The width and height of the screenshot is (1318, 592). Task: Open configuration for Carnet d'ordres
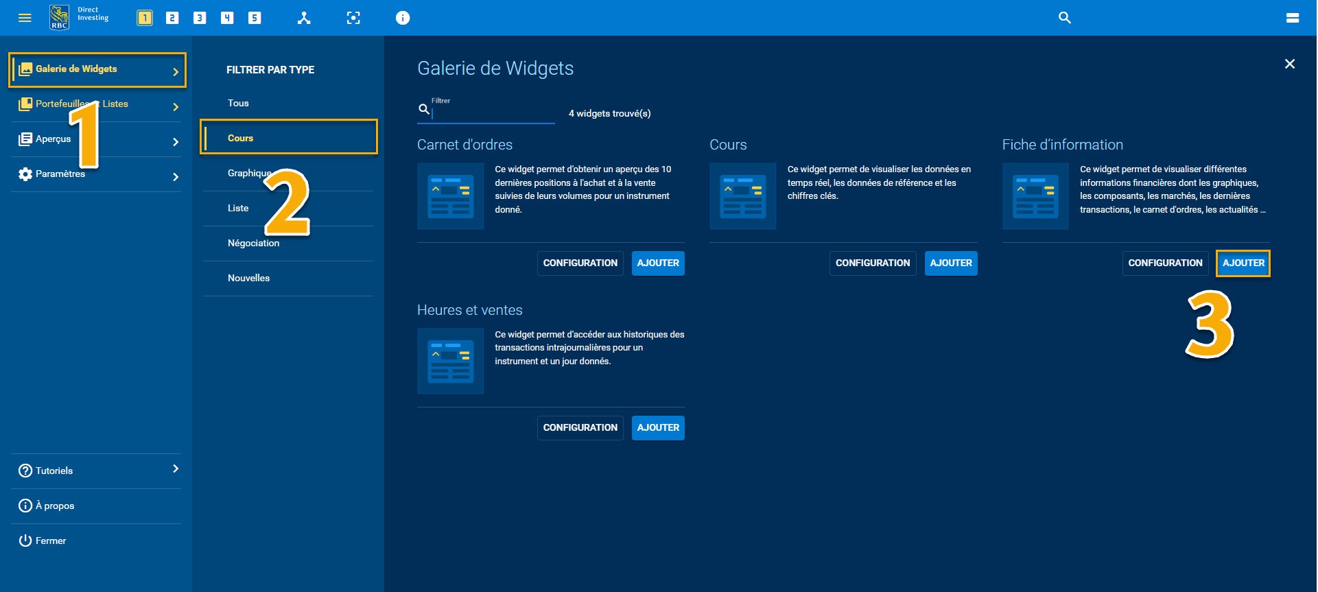pos(580,263)
